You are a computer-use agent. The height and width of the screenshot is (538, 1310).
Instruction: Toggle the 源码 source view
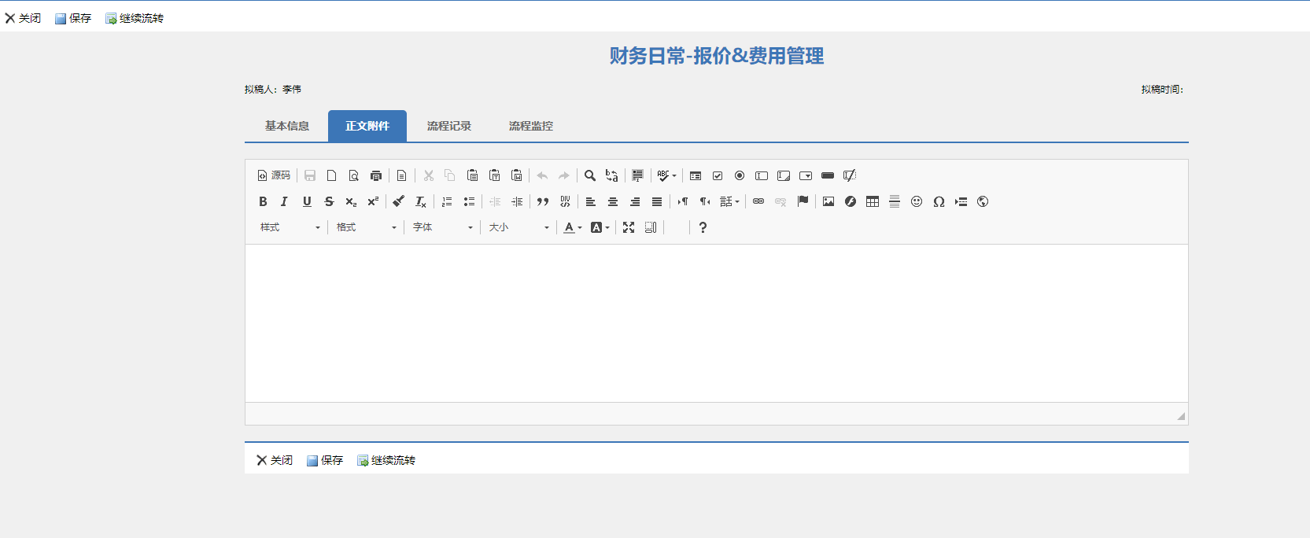point(274,175)
